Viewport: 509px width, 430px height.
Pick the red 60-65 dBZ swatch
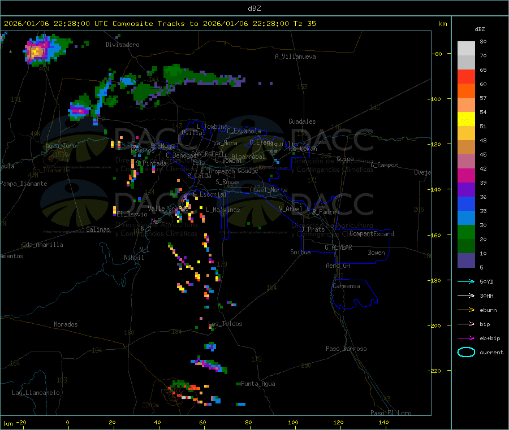(466, 76)
